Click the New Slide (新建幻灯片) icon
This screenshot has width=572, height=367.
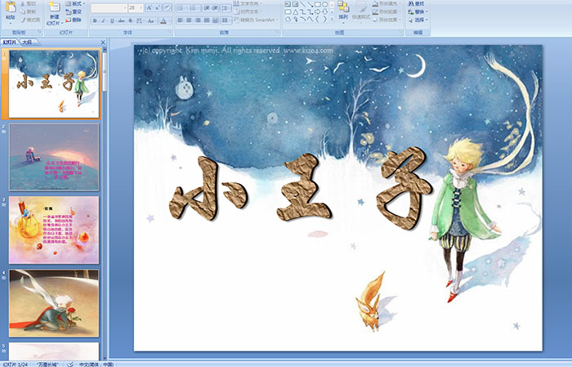55,7
